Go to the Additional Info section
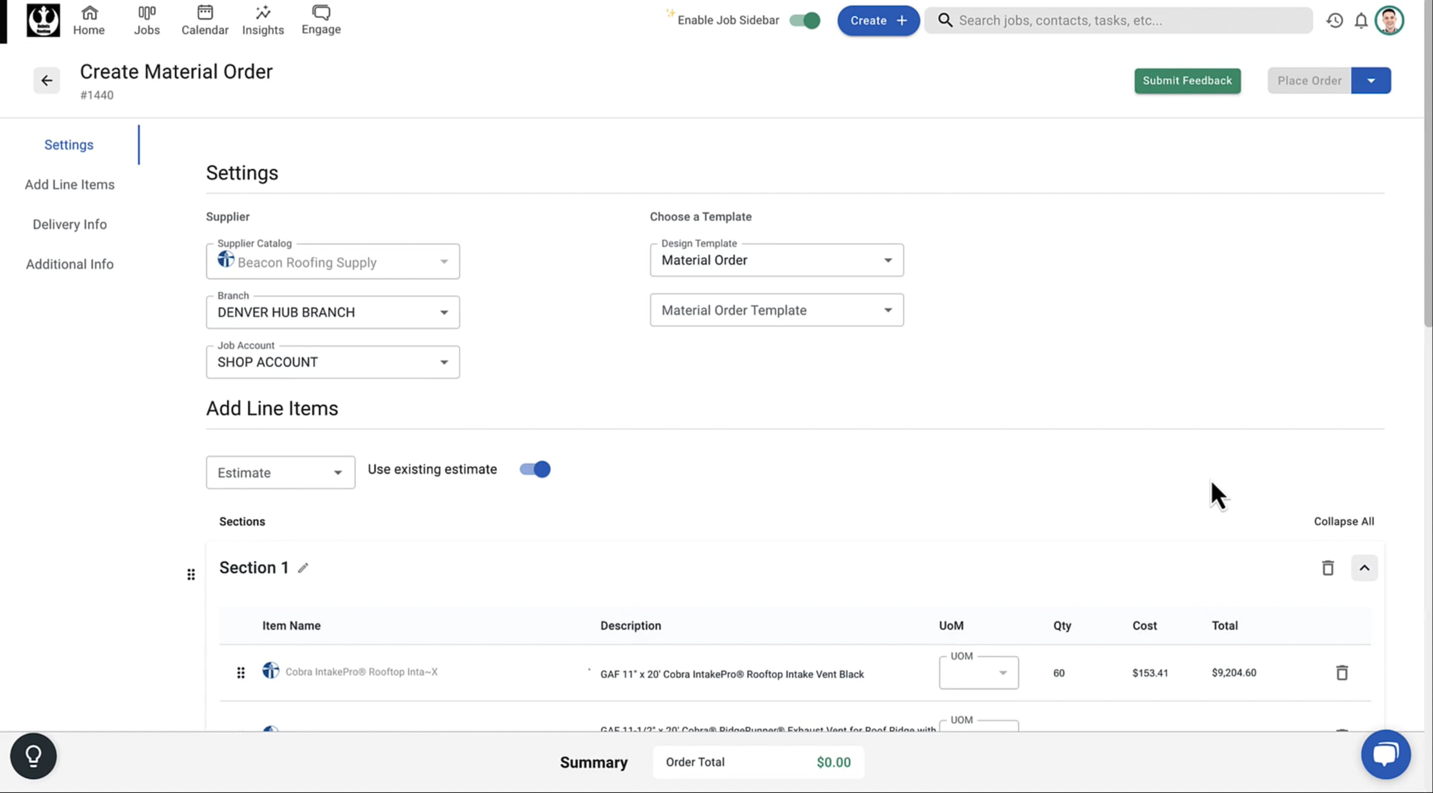 (x=69, y=263)
